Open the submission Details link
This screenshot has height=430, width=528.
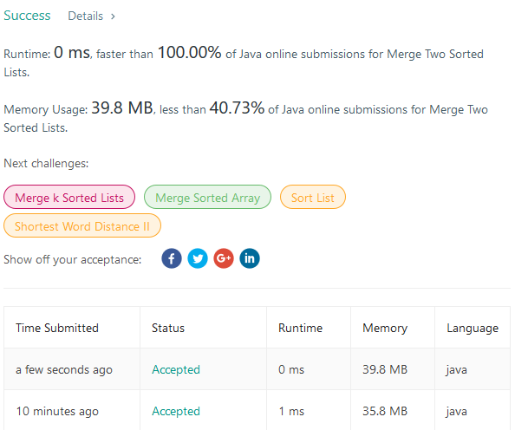pos(86,16)
